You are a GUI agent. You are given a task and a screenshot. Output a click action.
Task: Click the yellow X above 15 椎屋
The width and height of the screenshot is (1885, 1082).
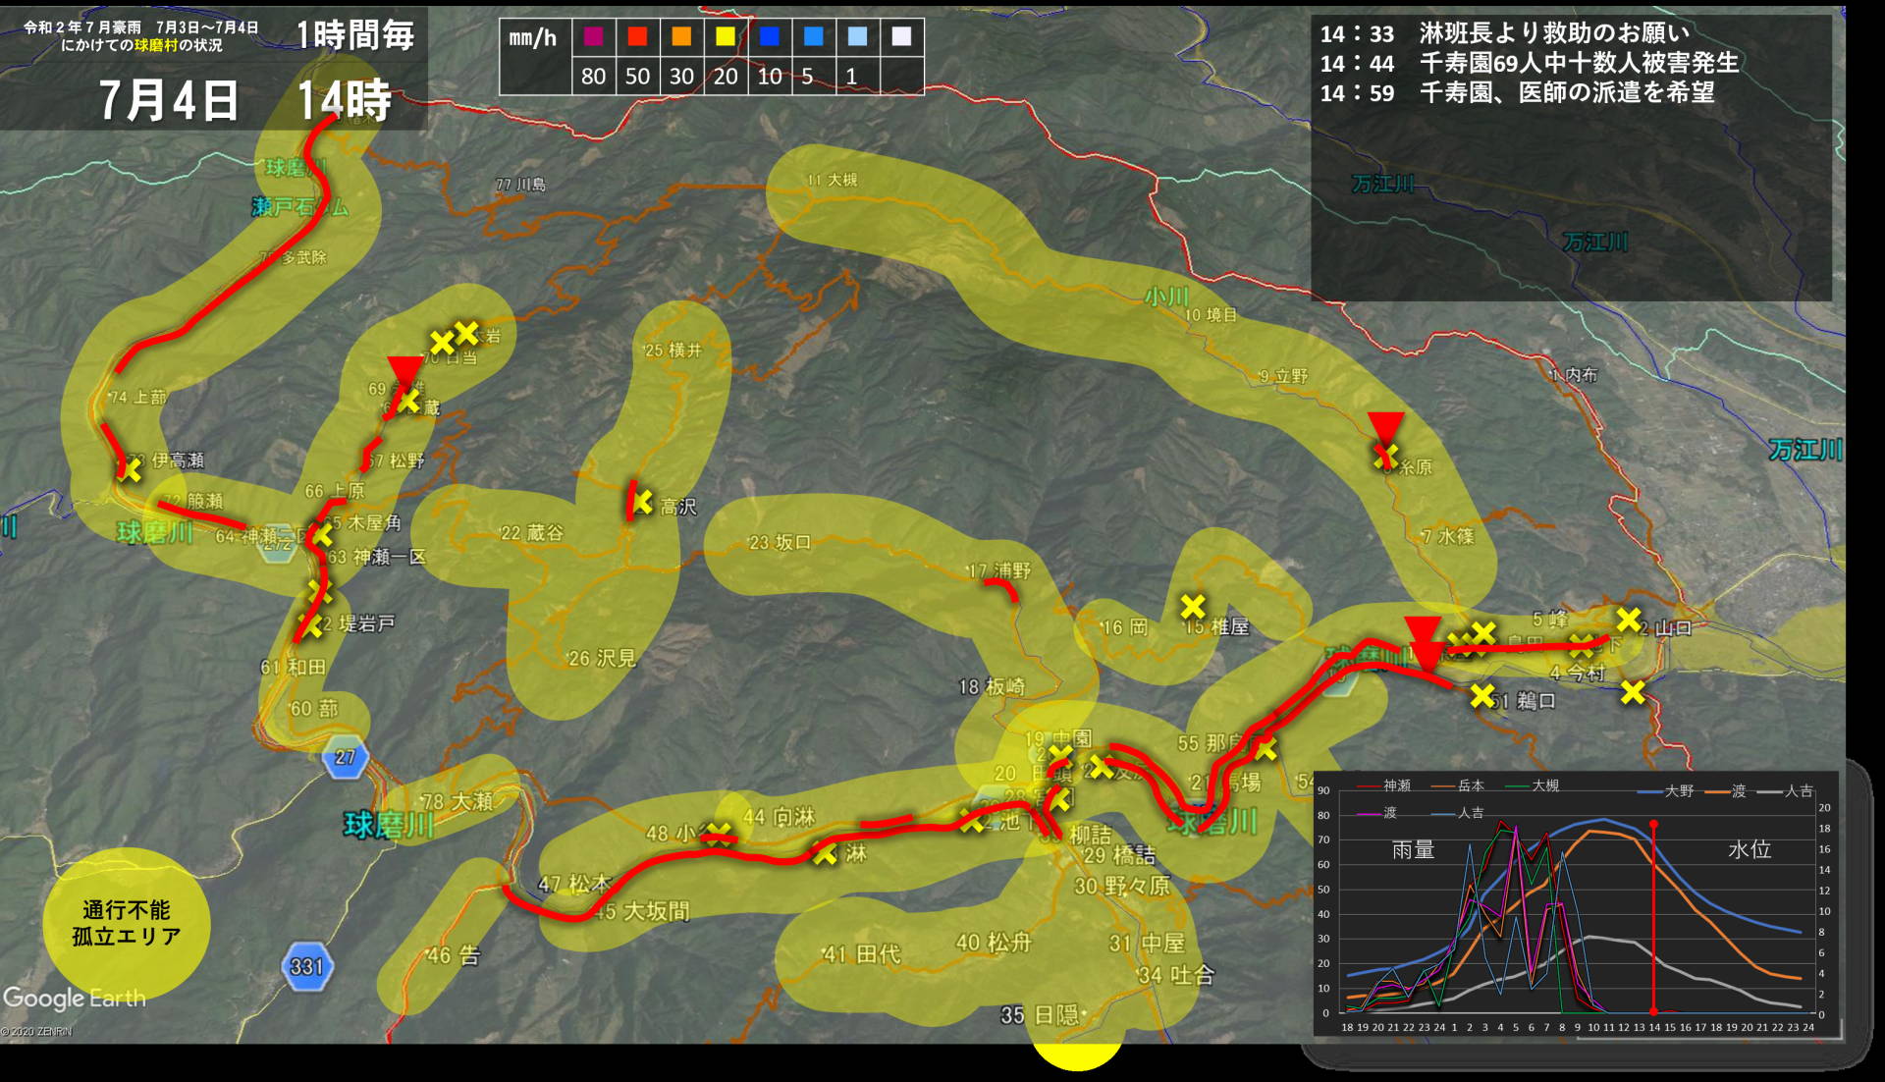point(1193,606)
